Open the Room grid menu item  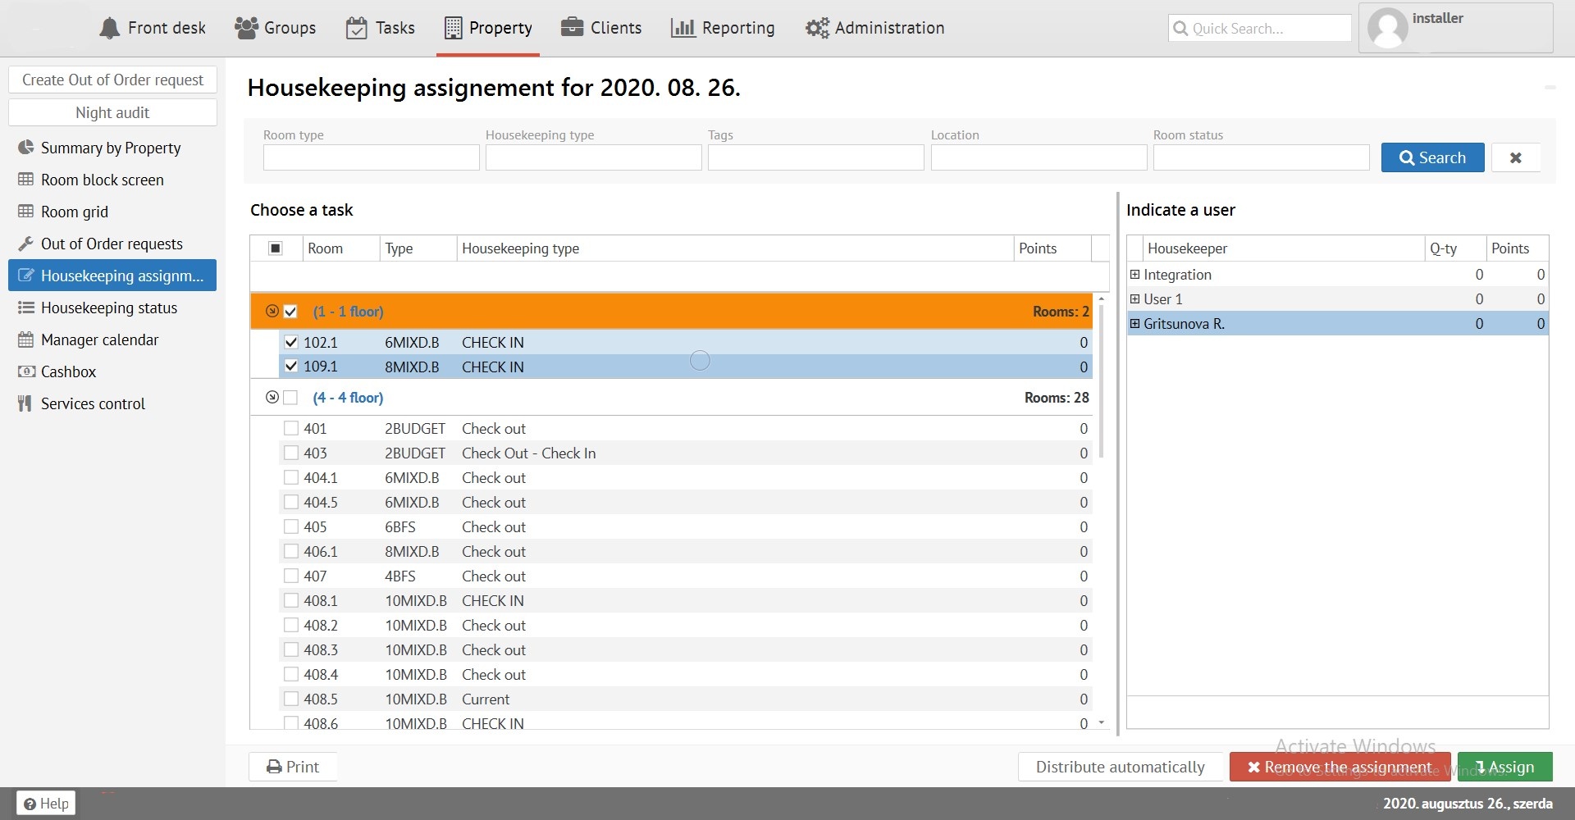pos(74,212)
